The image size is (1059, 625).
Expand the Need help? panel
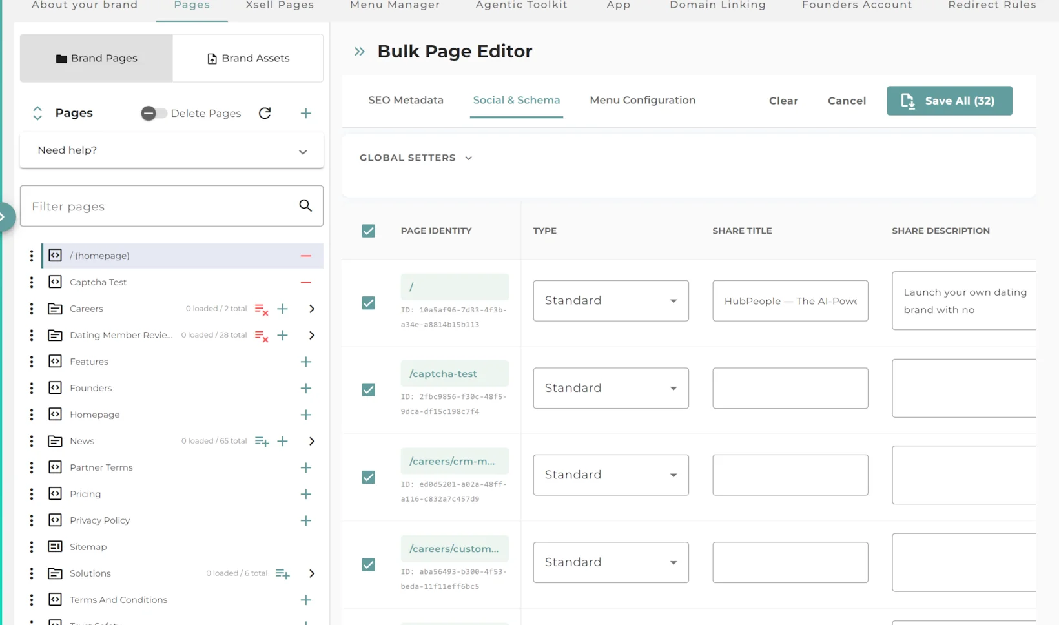[x=172, y=150]
